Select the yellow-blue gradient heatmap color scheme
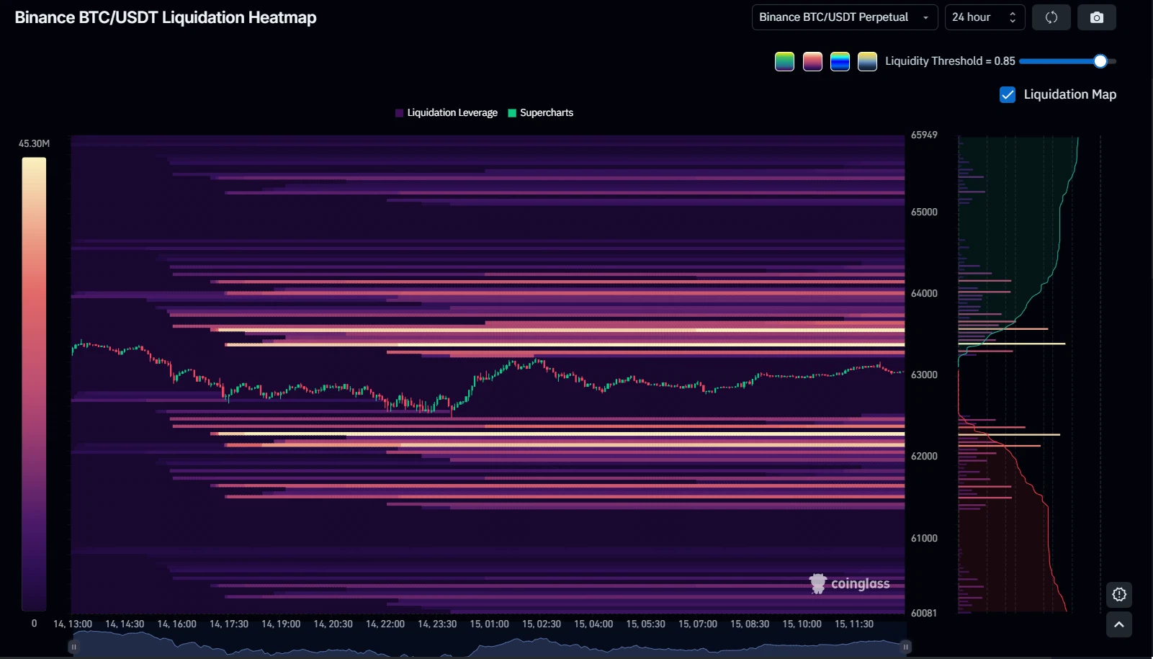Screen dimensions: 1153x659 (867, 62)
